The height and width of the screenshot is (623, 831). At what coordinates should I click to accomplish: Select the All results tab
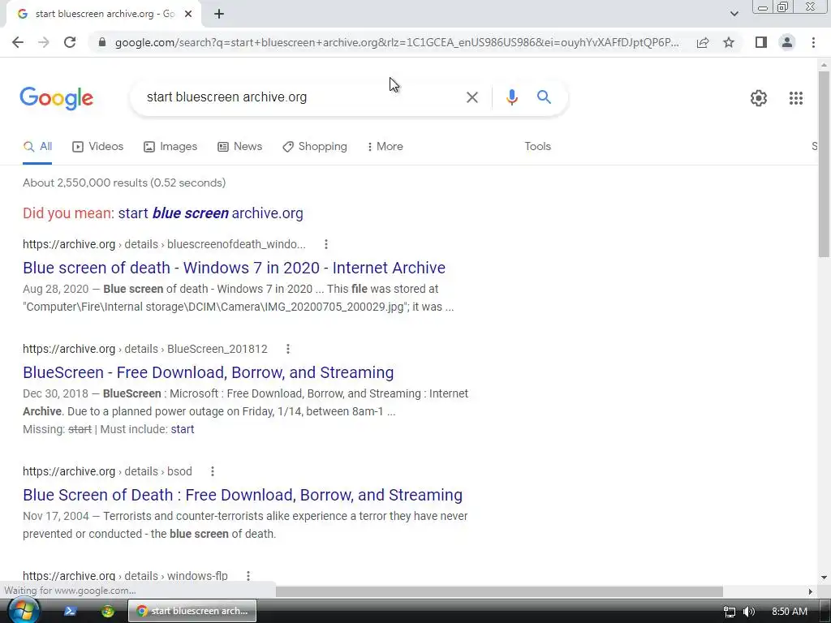(37, 147)
